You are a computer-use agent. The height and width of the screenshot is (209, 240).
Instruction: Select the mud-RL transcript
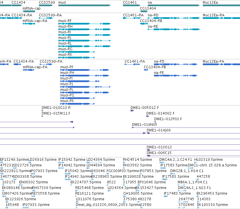84,46
